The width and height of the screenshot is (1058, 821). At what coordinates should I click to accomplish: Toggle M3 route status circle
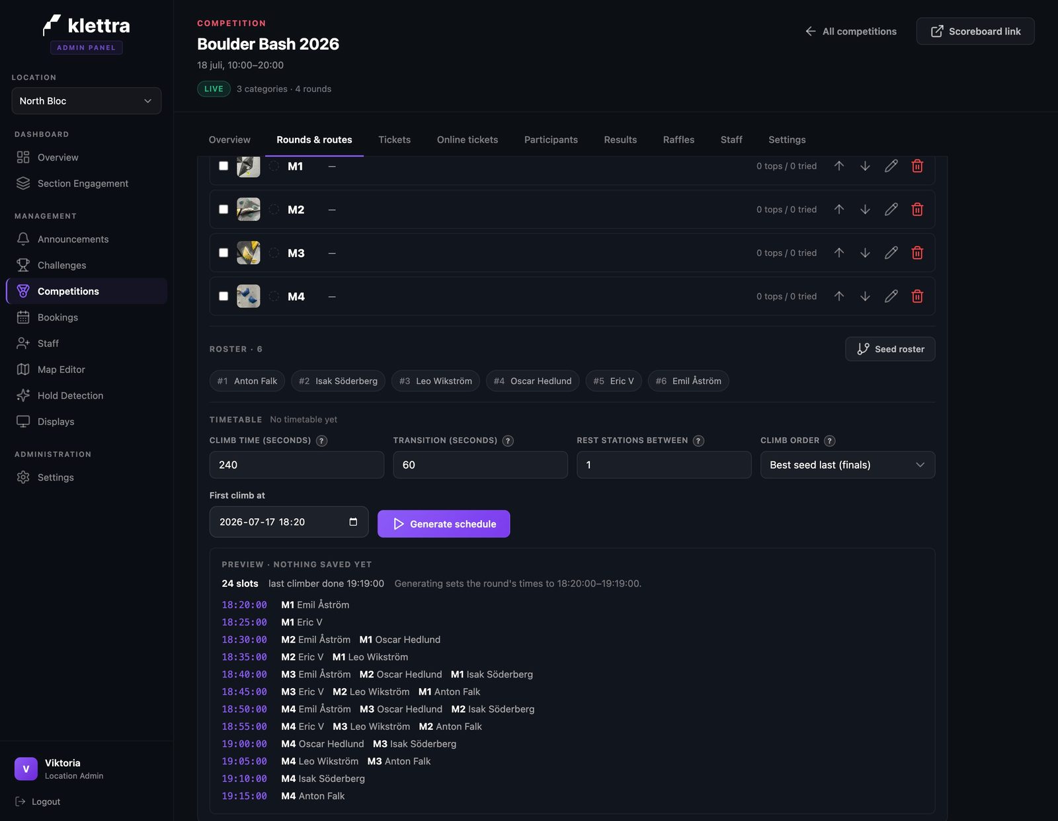pos(274,253)
